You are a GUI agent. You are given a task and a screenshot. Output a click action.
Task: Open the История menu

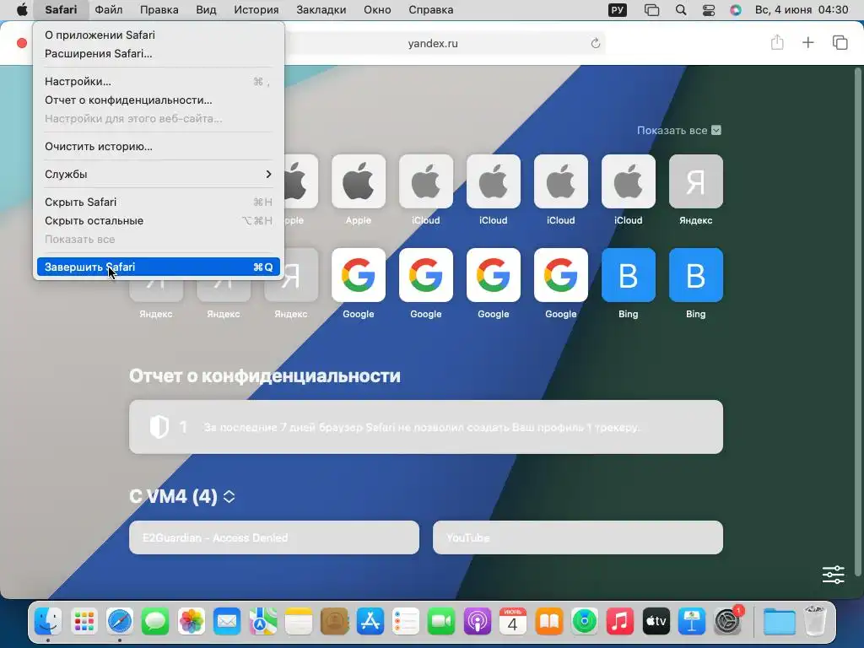click(256, 10)
